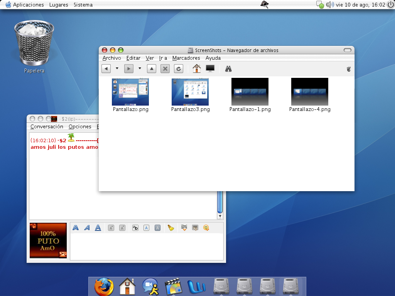This screenshot has height=296, width=395.
Task: Reset formatting with the broom icon
Action: coord(171,228)
